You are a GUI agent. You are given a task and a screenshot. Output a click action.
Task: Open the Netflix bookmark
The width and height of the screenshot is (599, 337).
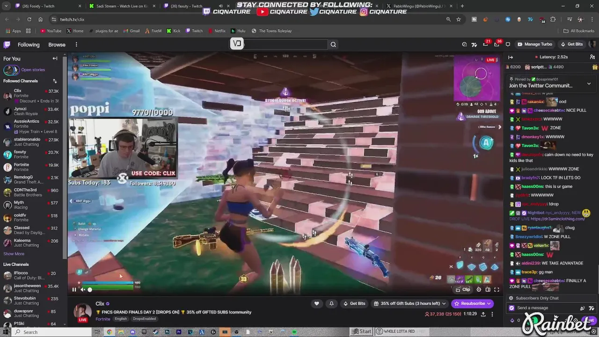click(x=216, y=31)
